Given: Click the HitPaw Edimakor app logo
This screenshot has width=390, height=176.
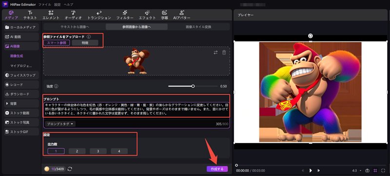Looking at the screenshot, I should (x=5, y=4).
